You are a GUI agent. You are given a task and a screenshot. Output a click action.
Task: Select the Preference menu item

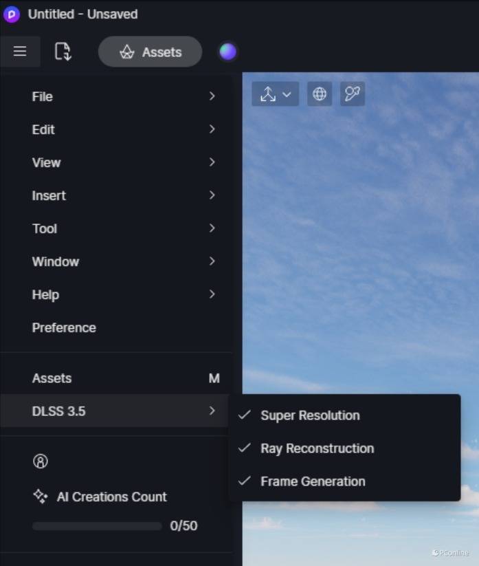point(64,327)
